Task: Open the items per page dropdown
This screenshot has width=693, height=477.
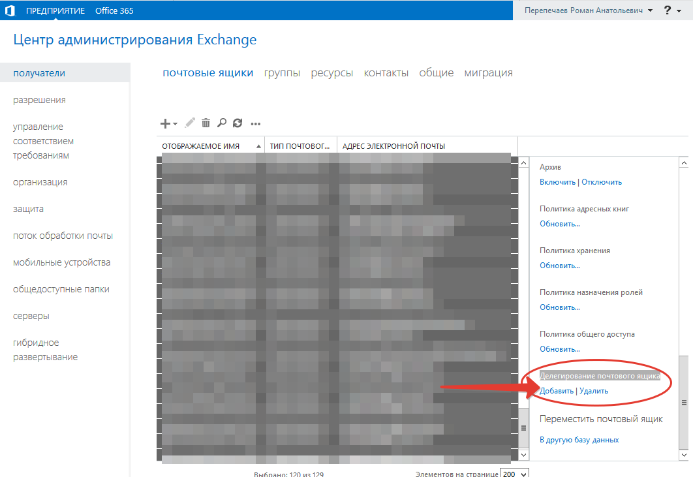Action: 514,473
